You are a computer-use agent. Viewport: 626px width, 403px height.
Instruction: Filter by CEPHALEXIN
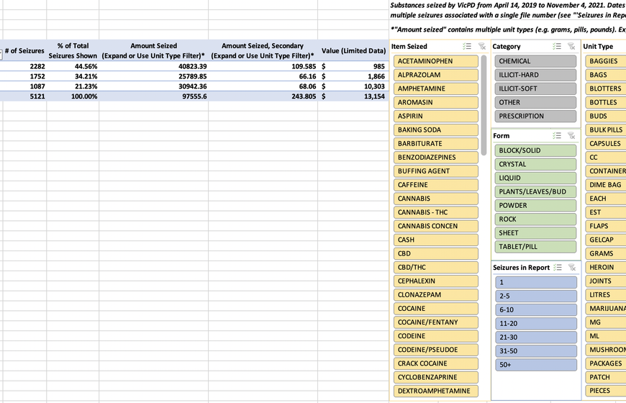435,281
